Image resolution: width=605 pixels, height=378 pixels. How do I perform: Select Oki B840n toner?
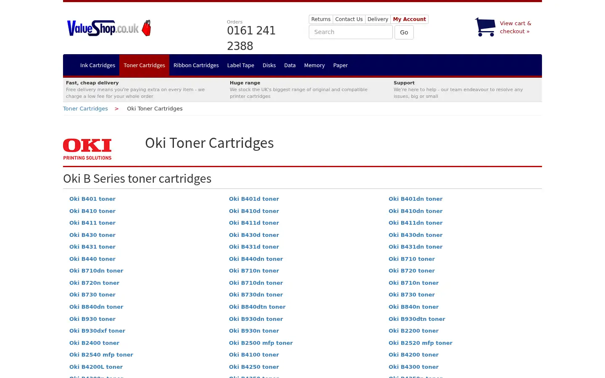pyautogui.click(x=413, y=307)
